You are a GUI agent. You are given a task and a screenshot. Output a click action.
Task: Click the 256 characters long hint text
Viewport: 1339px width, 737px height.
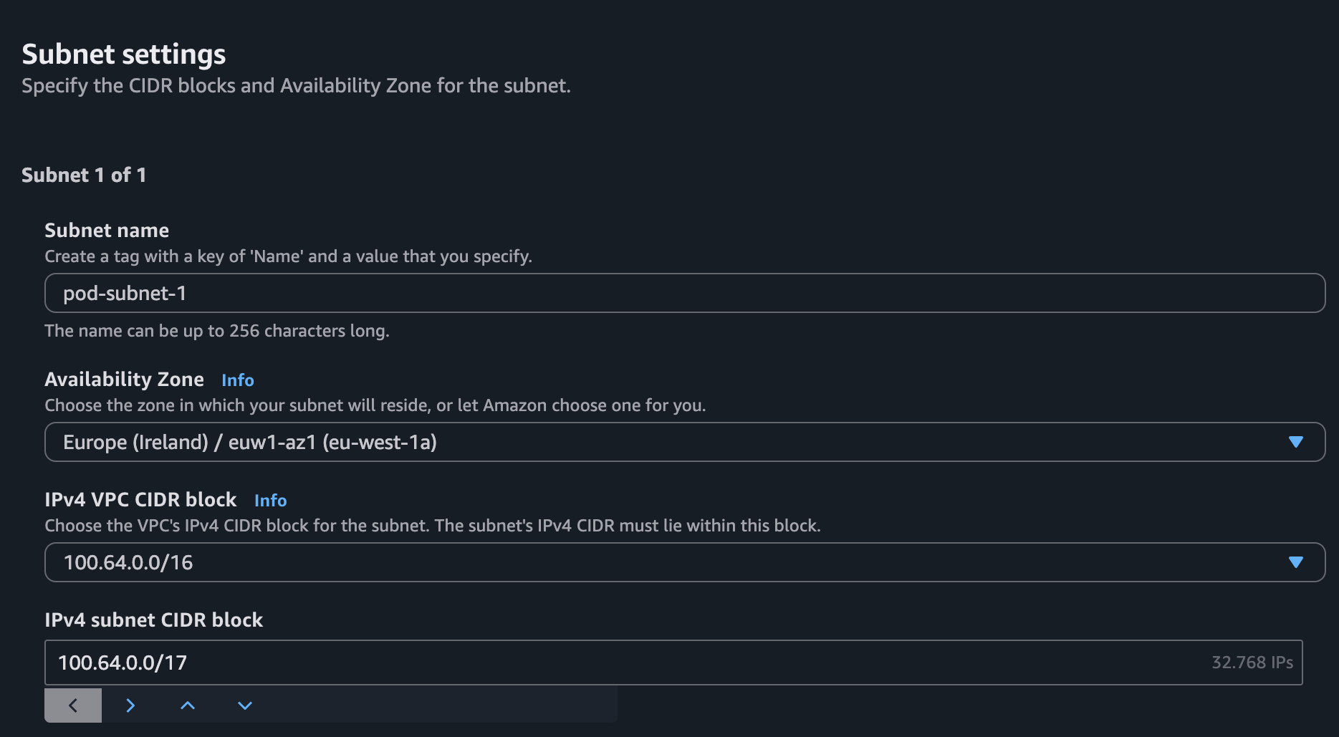(x=217, y=331)
